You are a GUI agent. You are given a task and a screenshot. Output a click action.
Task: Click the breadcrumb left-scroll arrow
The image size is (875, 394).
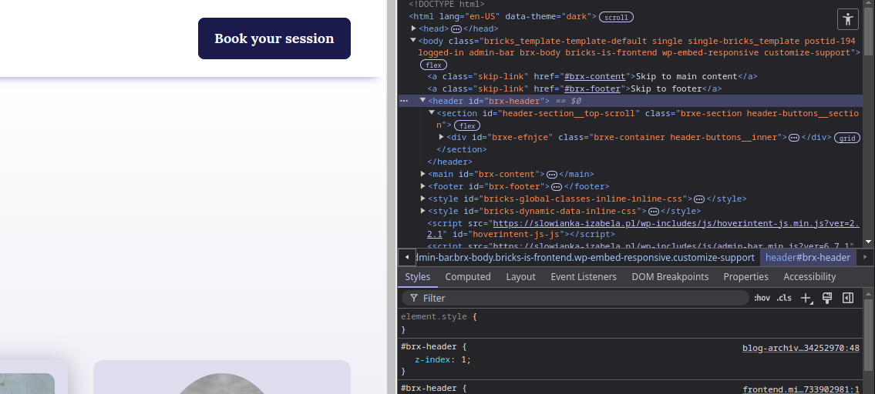[x=407, y=257]
